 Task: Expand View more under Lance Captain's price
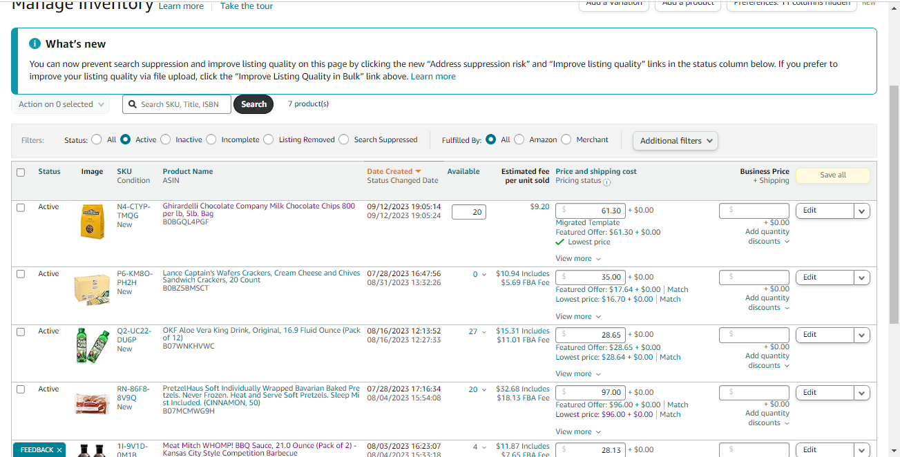[578, 317]
